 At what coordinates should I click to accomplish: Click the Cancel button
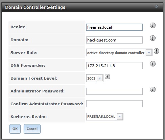point(32,129)
